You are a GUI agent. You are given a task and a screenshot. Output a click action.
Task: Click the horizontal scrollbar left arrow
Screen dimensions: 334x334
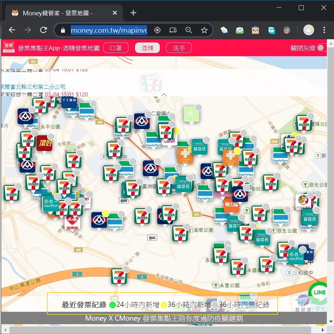pyautogui.click(x=5, y=330)
